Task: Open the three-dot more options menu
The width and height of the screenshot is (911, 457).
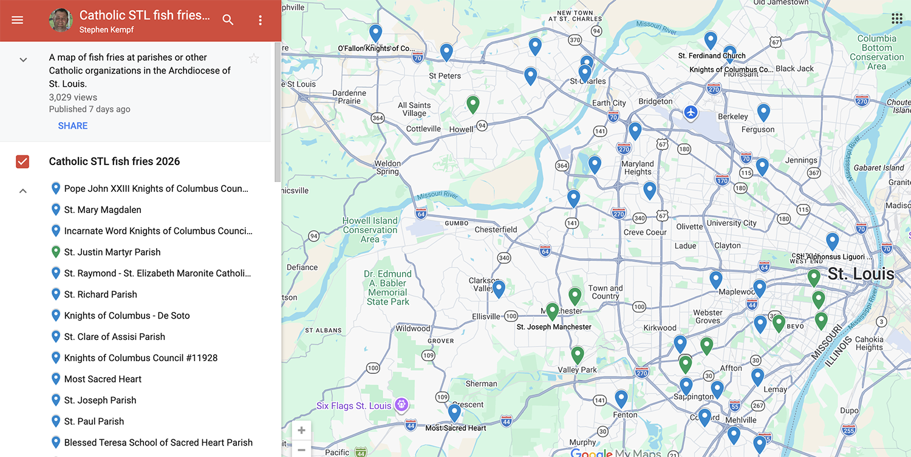Action: 260,20
